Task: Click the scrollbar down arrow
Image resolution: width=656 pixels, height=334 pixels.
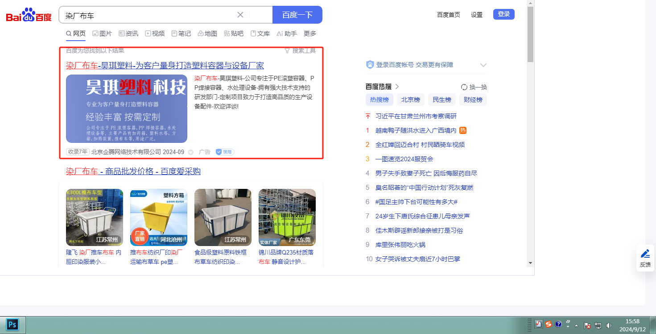Action: coord(530,263)
